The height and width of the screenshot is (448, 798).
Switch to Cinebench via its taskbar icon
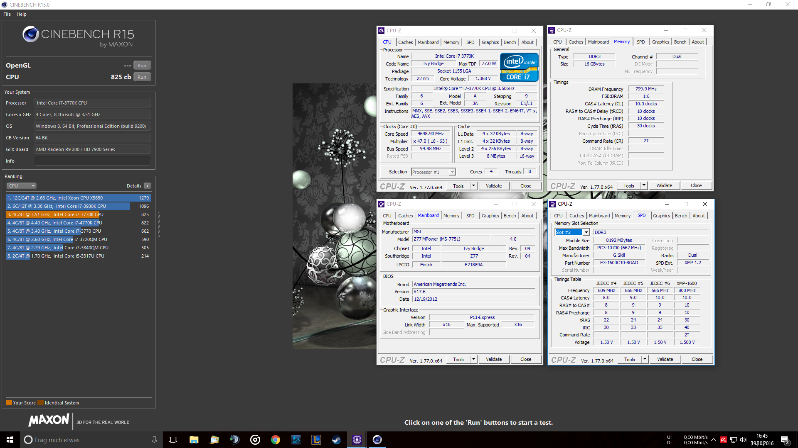tap(377, 440)
